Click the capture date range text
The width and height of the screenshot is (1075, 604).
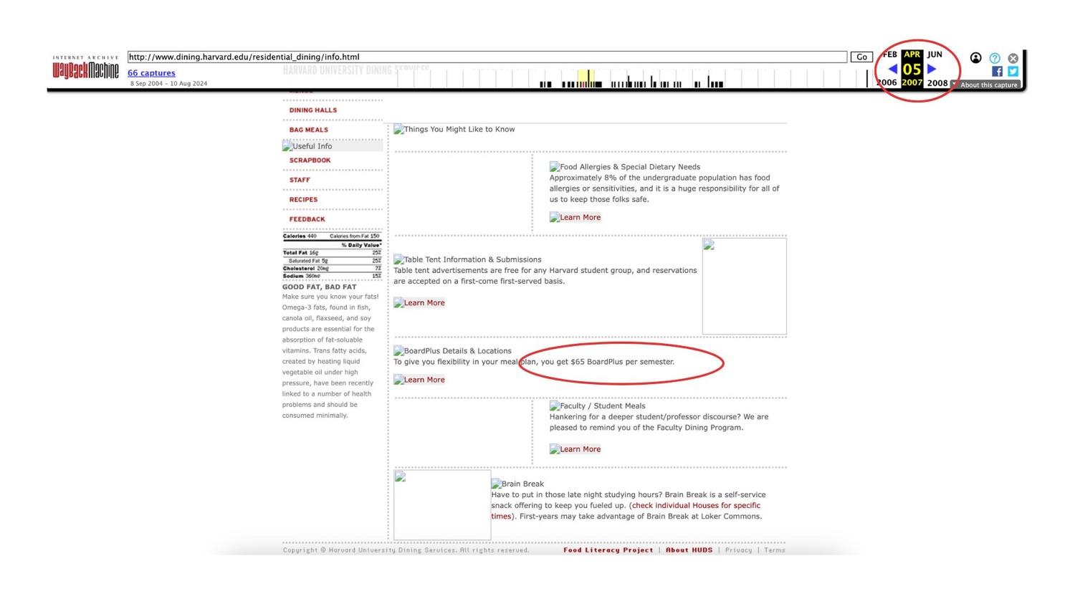pyautogui.click(x=168, y=84)
